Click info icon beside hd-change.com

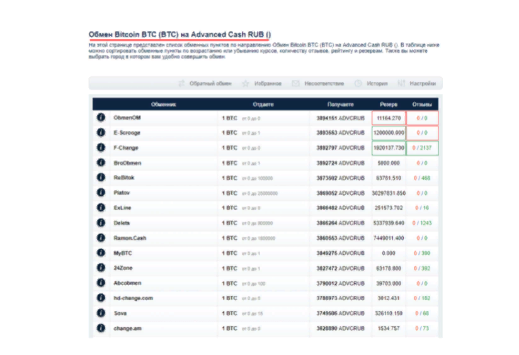pyautogui.click(x=100, y=298)
